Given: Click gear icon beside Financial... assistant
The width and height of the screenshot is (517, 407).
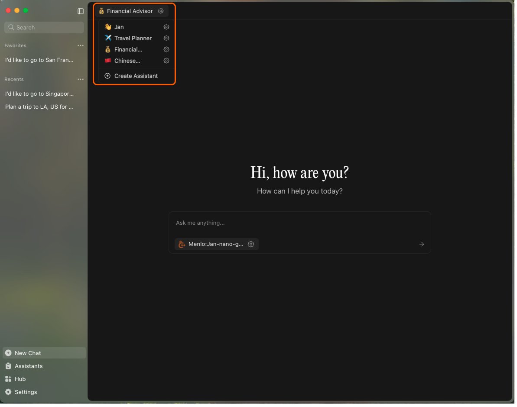Looking at the screenshot, I should coord(166,49).
